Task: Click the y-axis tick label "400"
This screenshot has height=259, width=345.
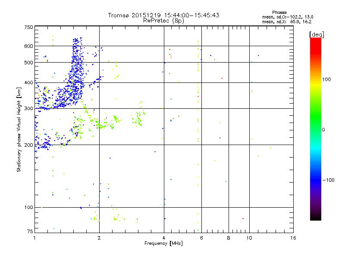Action: click(x=28, y=83)
